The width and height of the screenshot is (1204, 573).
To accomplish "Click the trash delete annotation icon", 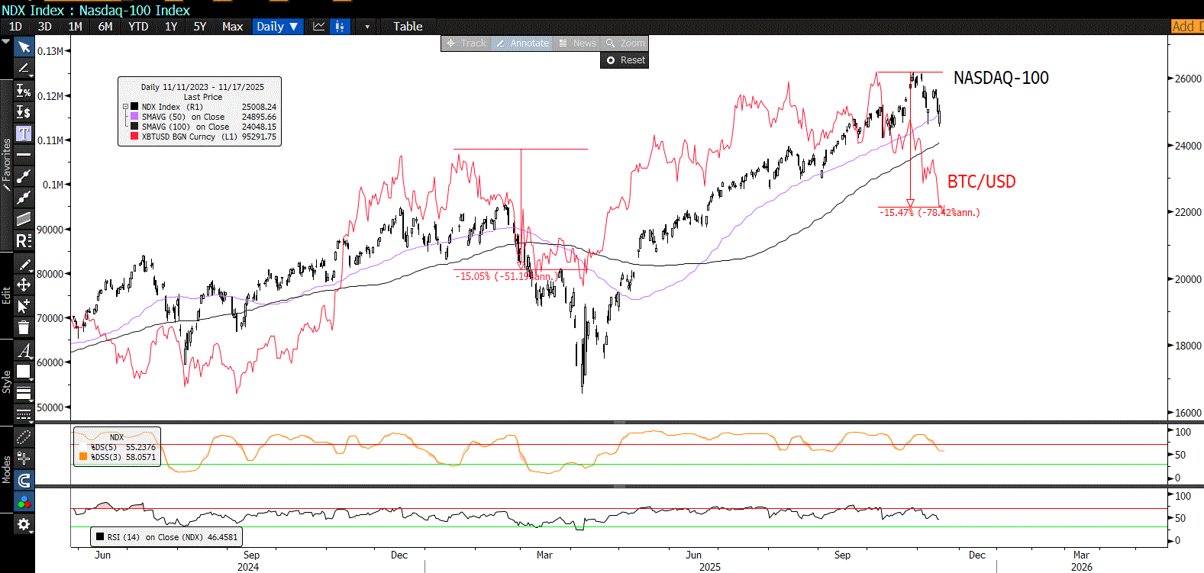I will coord(24,327).
